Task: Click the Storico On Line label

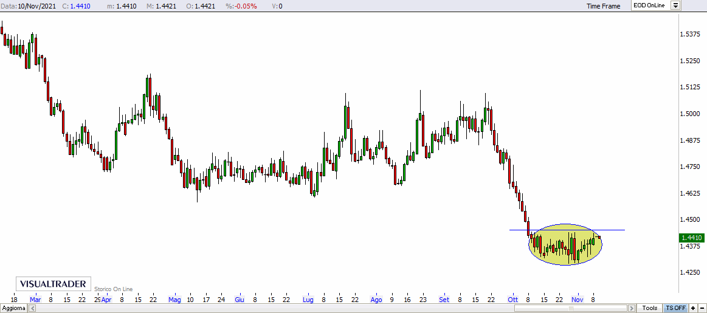Action: [x=112, y=289]
